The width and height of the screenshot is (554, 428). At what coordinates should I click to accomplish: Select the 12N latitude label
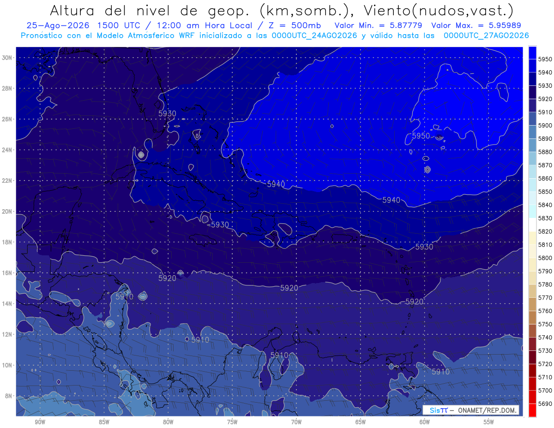pos(8,334)
